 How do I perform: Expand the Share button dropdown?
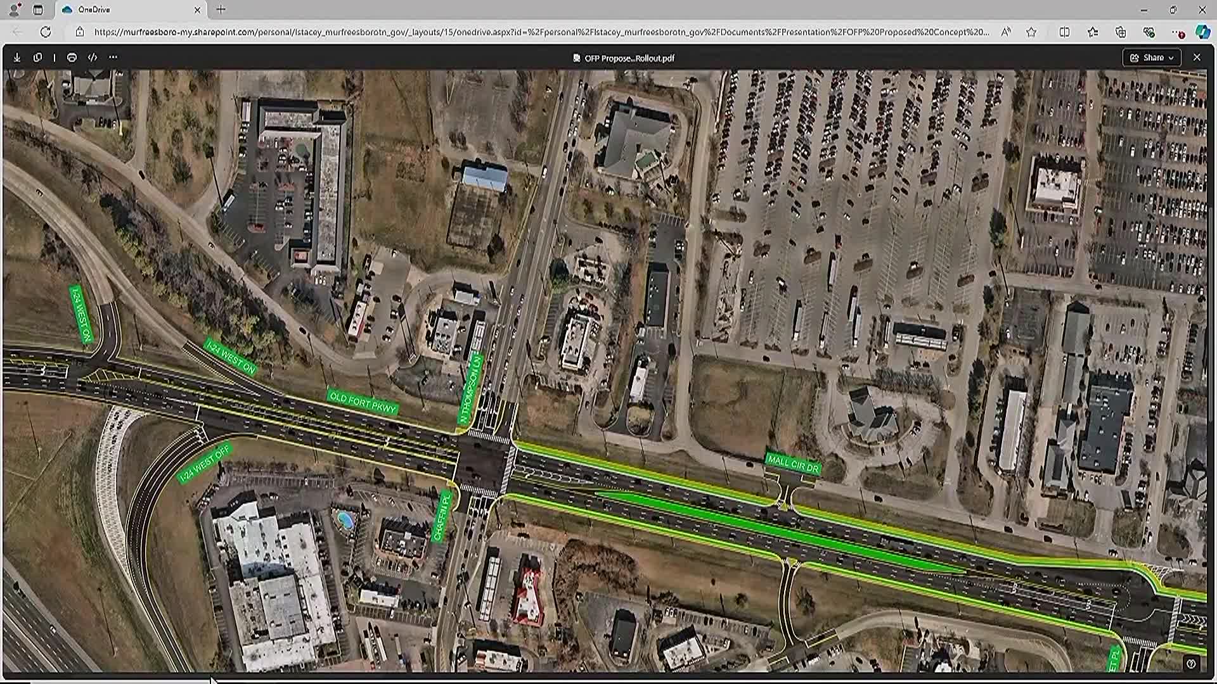pos(1171,57)
